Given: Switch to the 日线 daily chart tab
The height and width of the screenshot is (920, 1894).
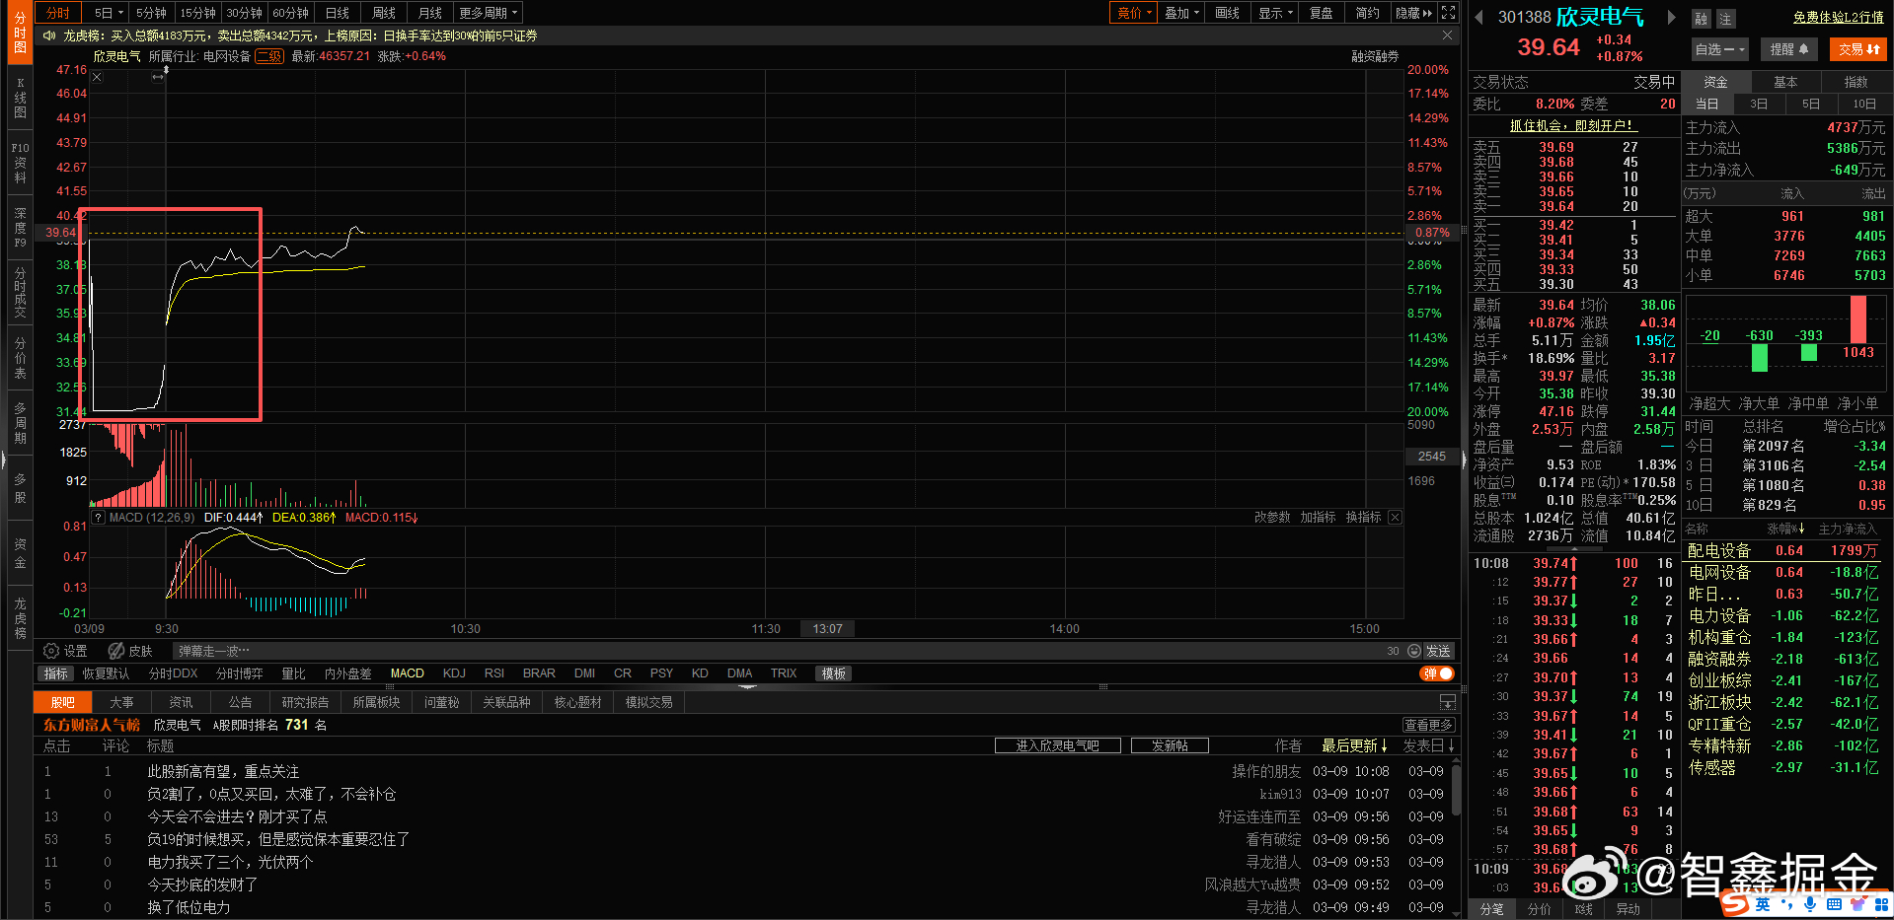Looking at the screenshot, I should (338, 13).
